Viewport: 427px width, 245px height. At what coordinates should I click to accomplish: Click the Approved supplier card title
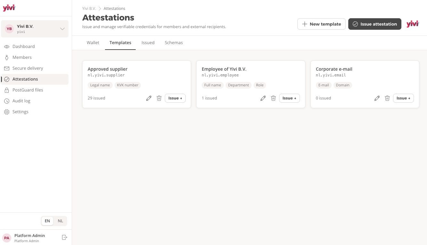point(108,69)
